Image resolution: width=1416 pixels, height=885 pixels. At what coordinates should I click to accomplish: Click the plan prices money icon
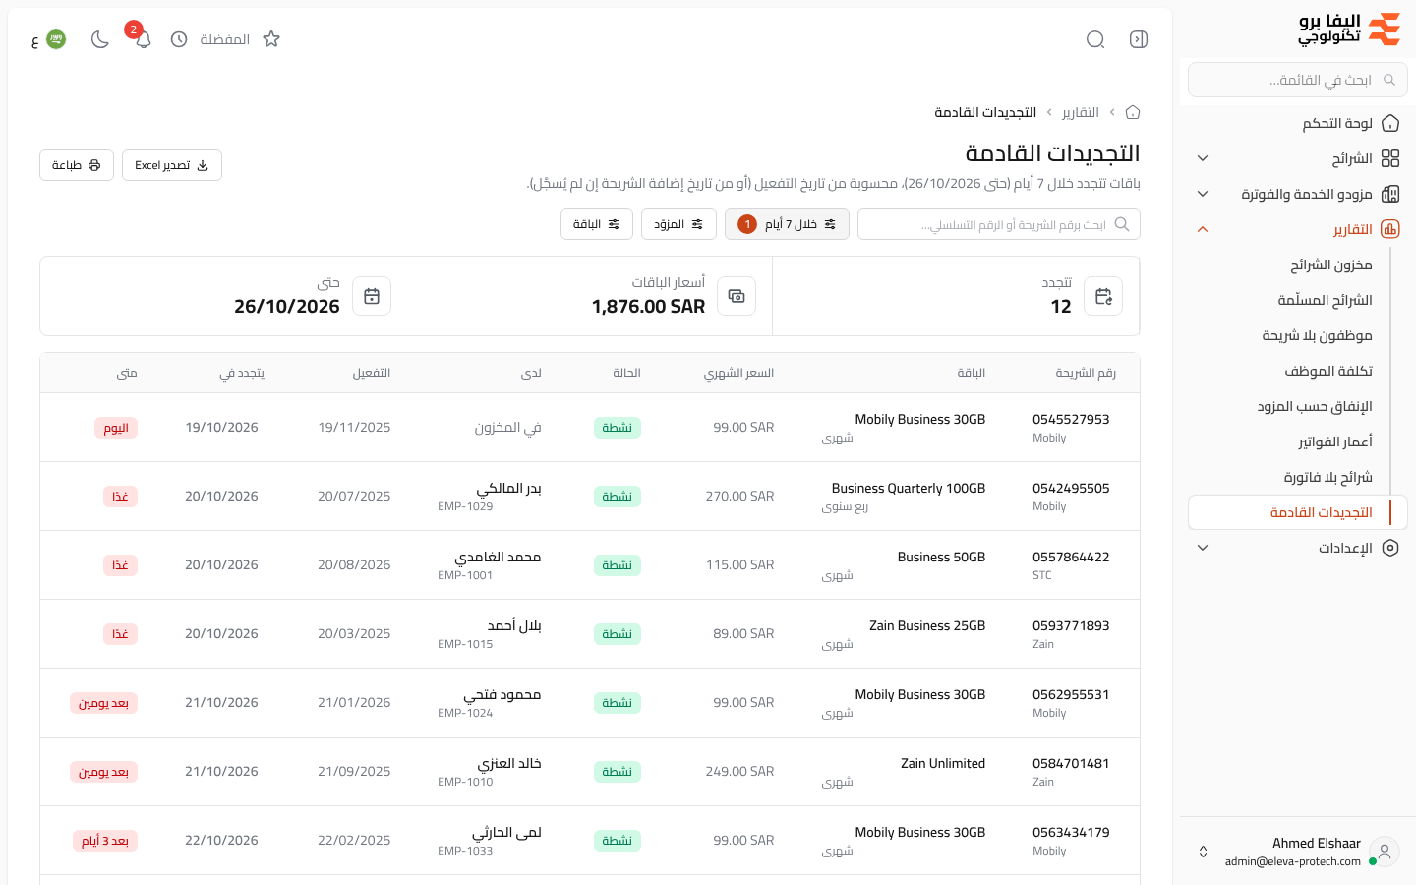coord(737,296)
